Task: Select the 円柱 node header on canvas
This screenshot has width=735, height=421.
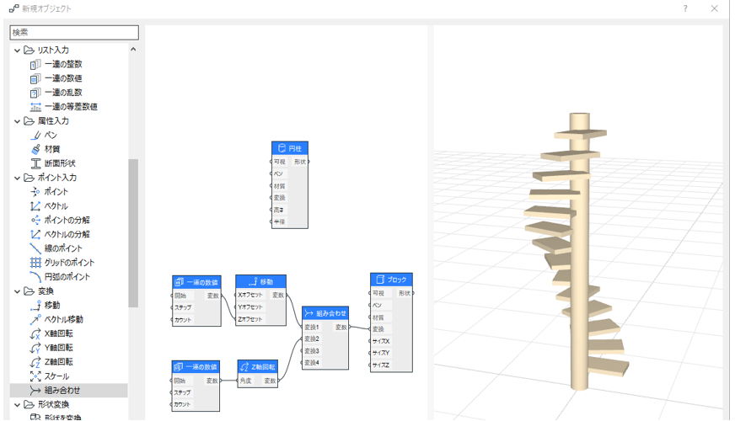Action: coord(290,148)
